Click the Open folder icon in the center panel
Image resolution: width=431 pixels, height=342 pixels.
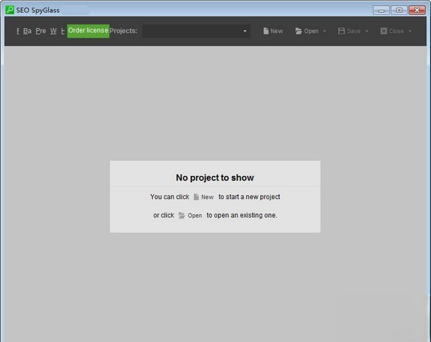pos(182,216)
